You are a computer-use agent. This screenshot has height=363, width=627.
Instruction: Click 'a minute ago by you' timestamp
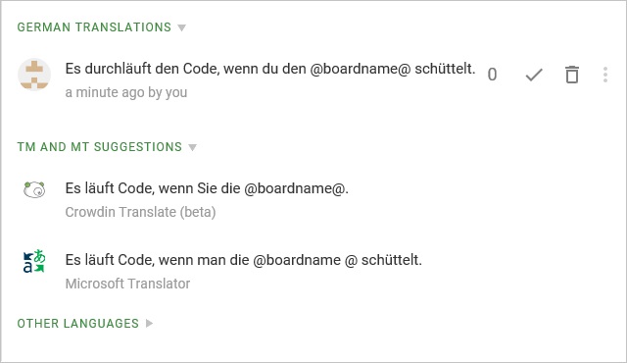point(126,92)
